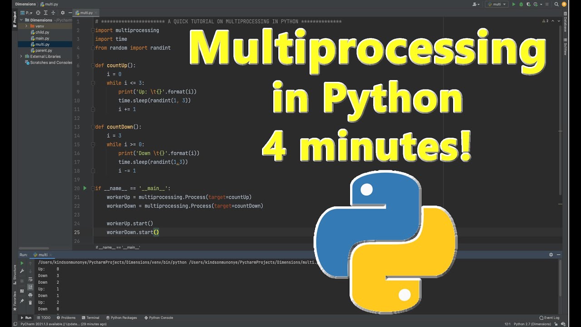Image resolution: width=581 pixels, height=327 pixels.
Task: Open the user account dropdown in toolbar
Action: pyautogui.click(x=476, y=4)
